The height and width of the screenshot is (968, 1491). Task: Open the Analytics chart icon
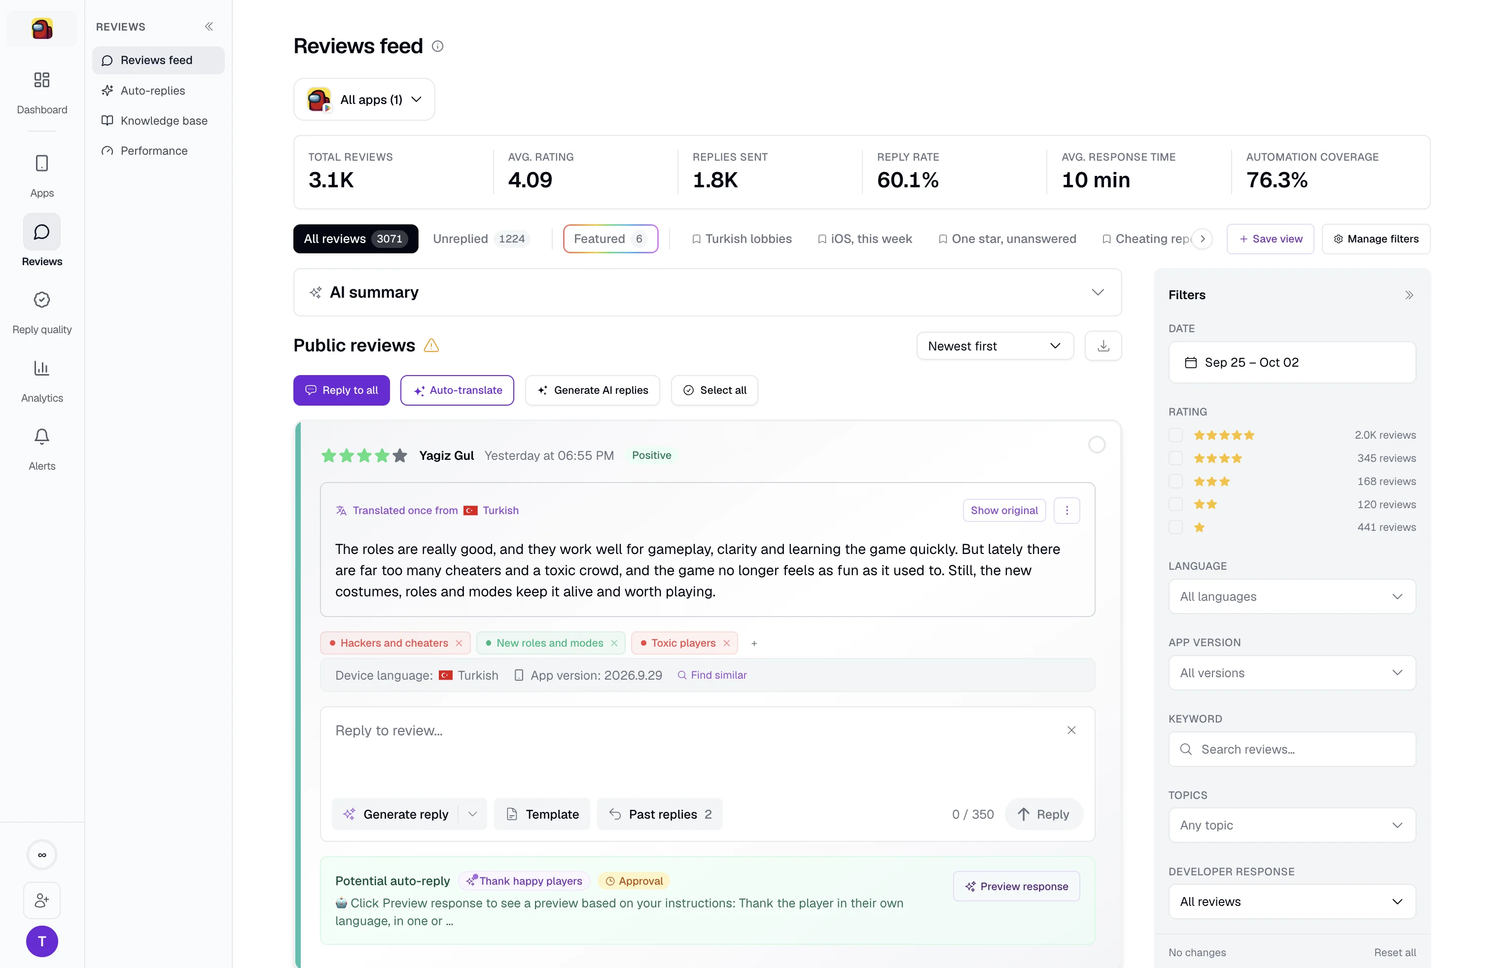tap(41, 368)
